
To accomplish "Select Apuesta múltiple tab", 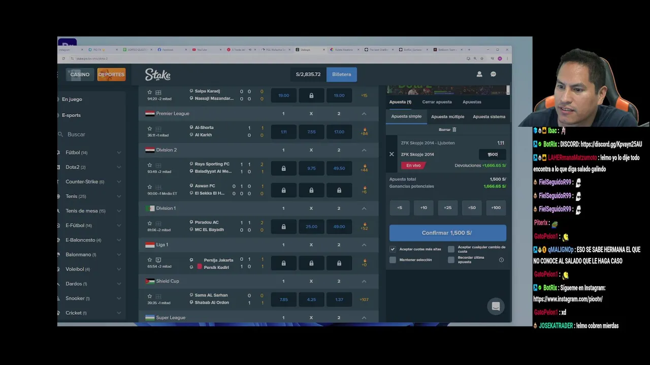I will [x=447, y=117].
